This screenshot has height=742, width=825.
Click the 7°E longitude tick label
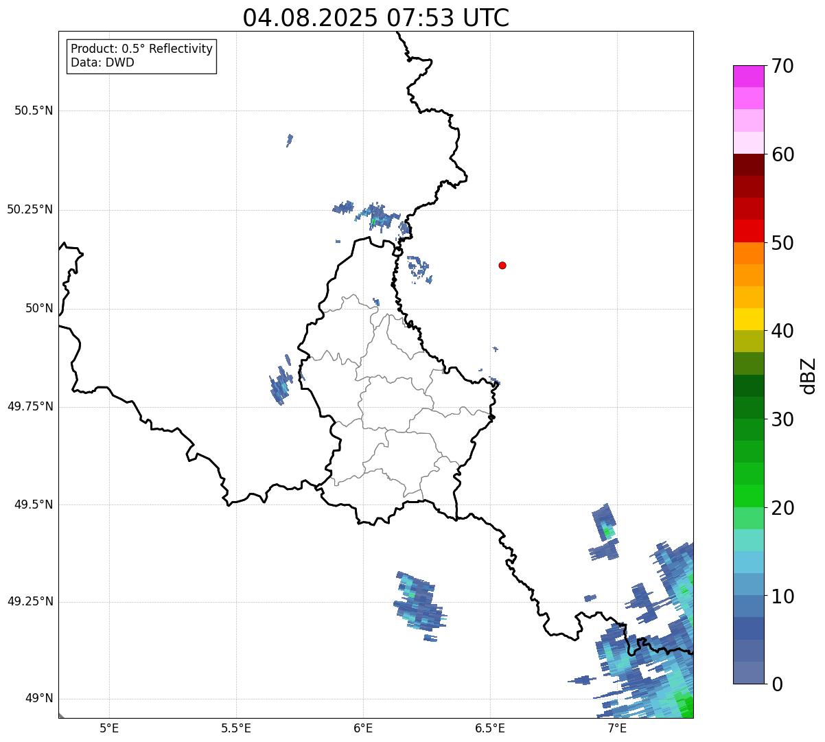[617, 728]
